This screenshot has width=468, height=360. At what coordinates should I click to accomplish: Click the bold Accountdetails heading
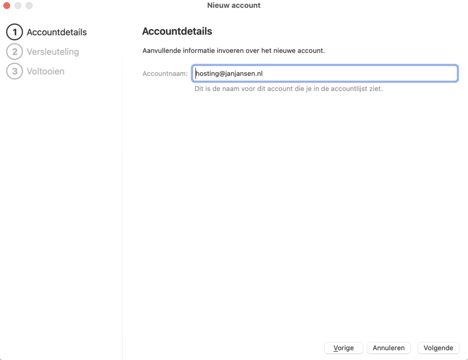[x=177, y=32]
